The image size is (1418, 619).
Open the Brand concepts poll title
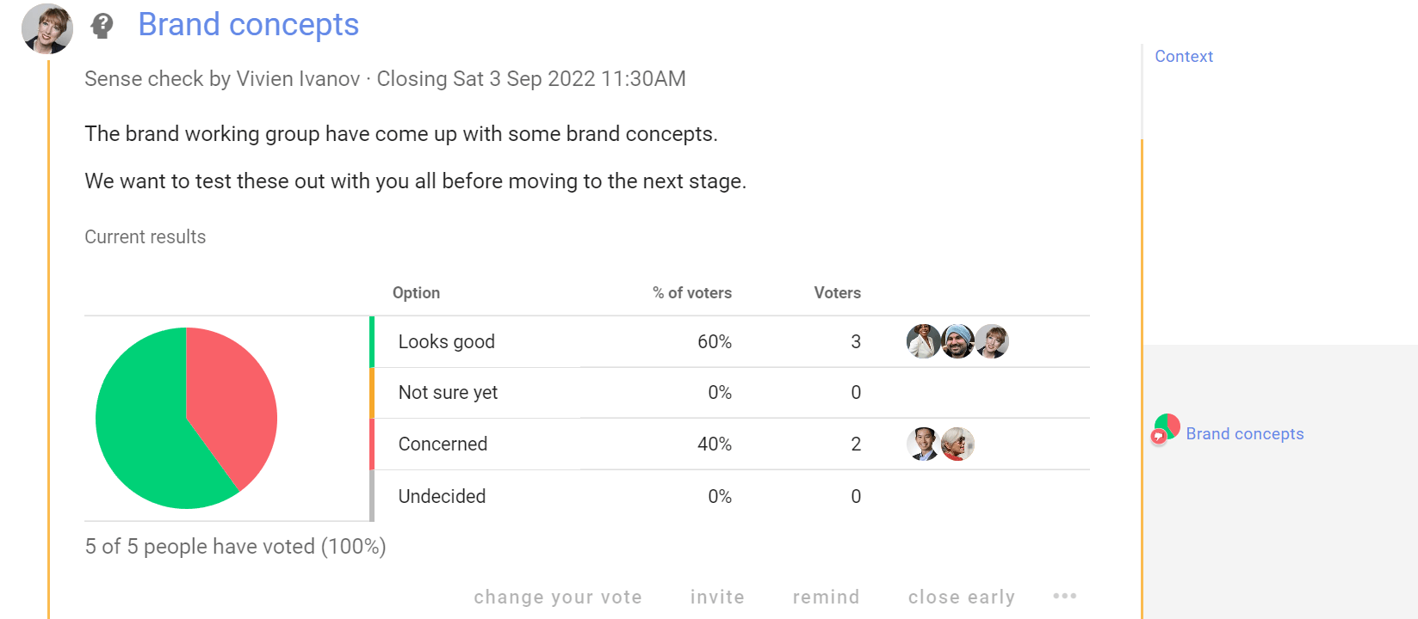[x=248, y=25]
